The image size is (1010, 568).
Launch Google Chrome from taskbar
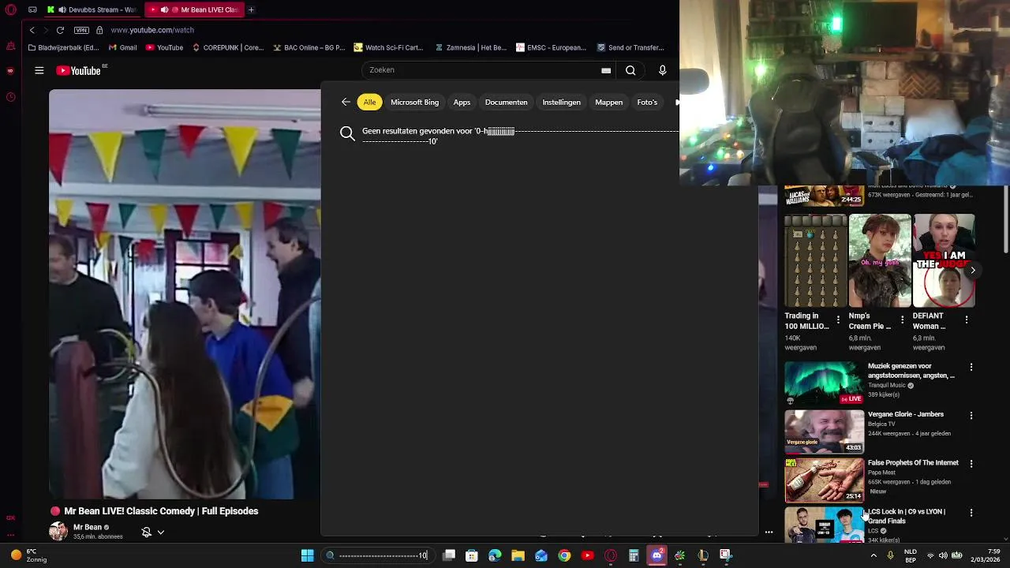(x=564, y=555)
